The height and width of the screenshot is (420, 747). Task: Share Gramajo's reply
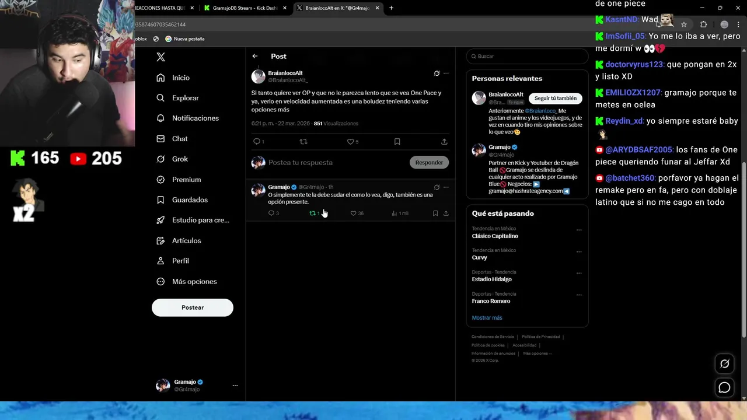(x=446, y=213)
